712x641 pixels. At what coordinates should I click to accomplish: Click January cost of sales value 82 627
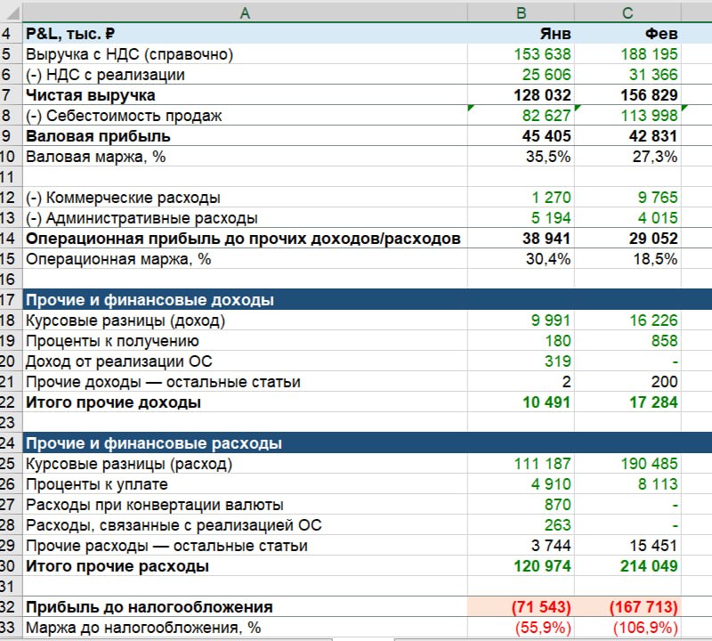coord(521,116)
